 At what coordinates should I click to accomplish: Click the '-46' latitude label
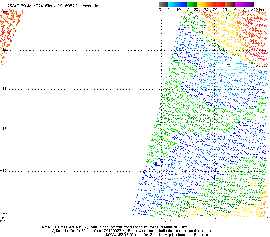3,129
